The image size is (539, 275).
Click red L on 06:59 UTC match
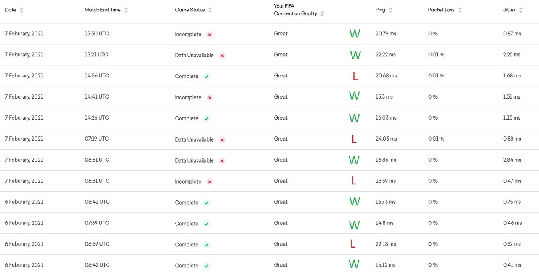(353, 244)
